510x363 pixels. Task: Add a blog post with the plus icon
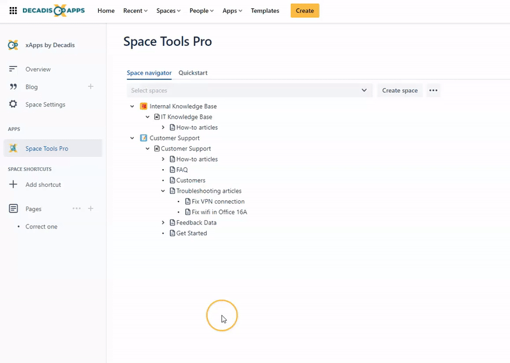[x=91, y=86]
